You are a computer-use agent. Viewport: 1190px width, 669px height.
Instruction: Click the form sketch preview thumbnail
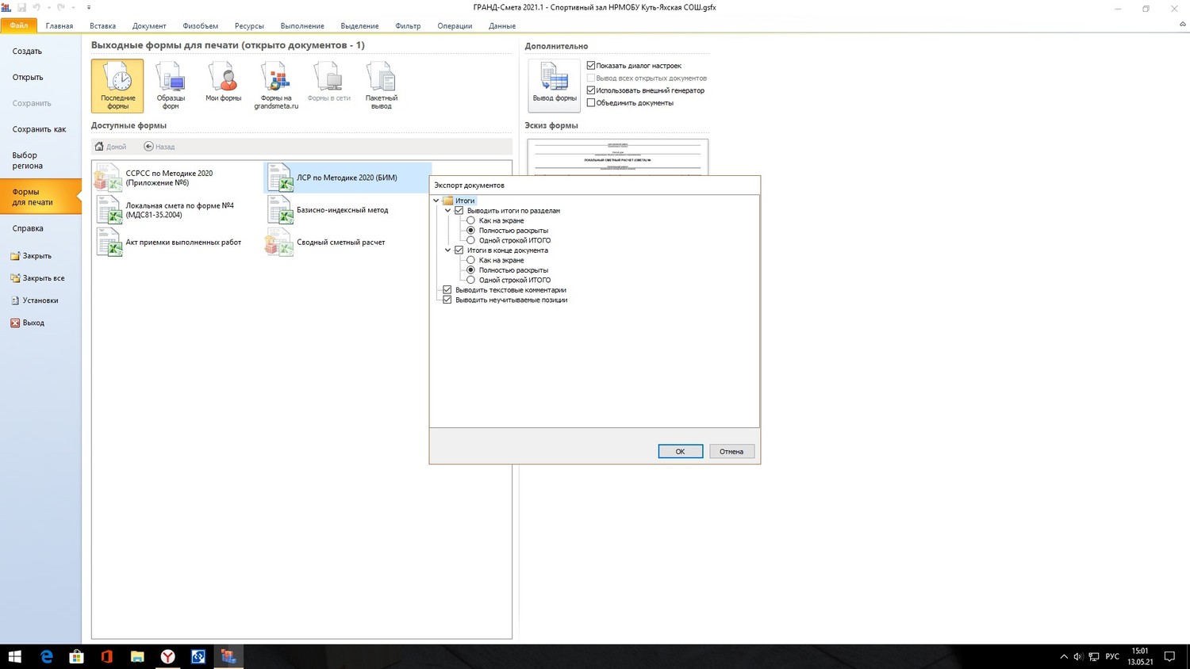(618, 157)
